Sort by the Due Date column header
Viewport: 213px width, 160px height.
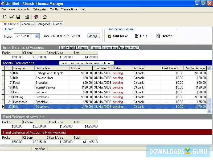pyautogui.click(x=102, y=68)
